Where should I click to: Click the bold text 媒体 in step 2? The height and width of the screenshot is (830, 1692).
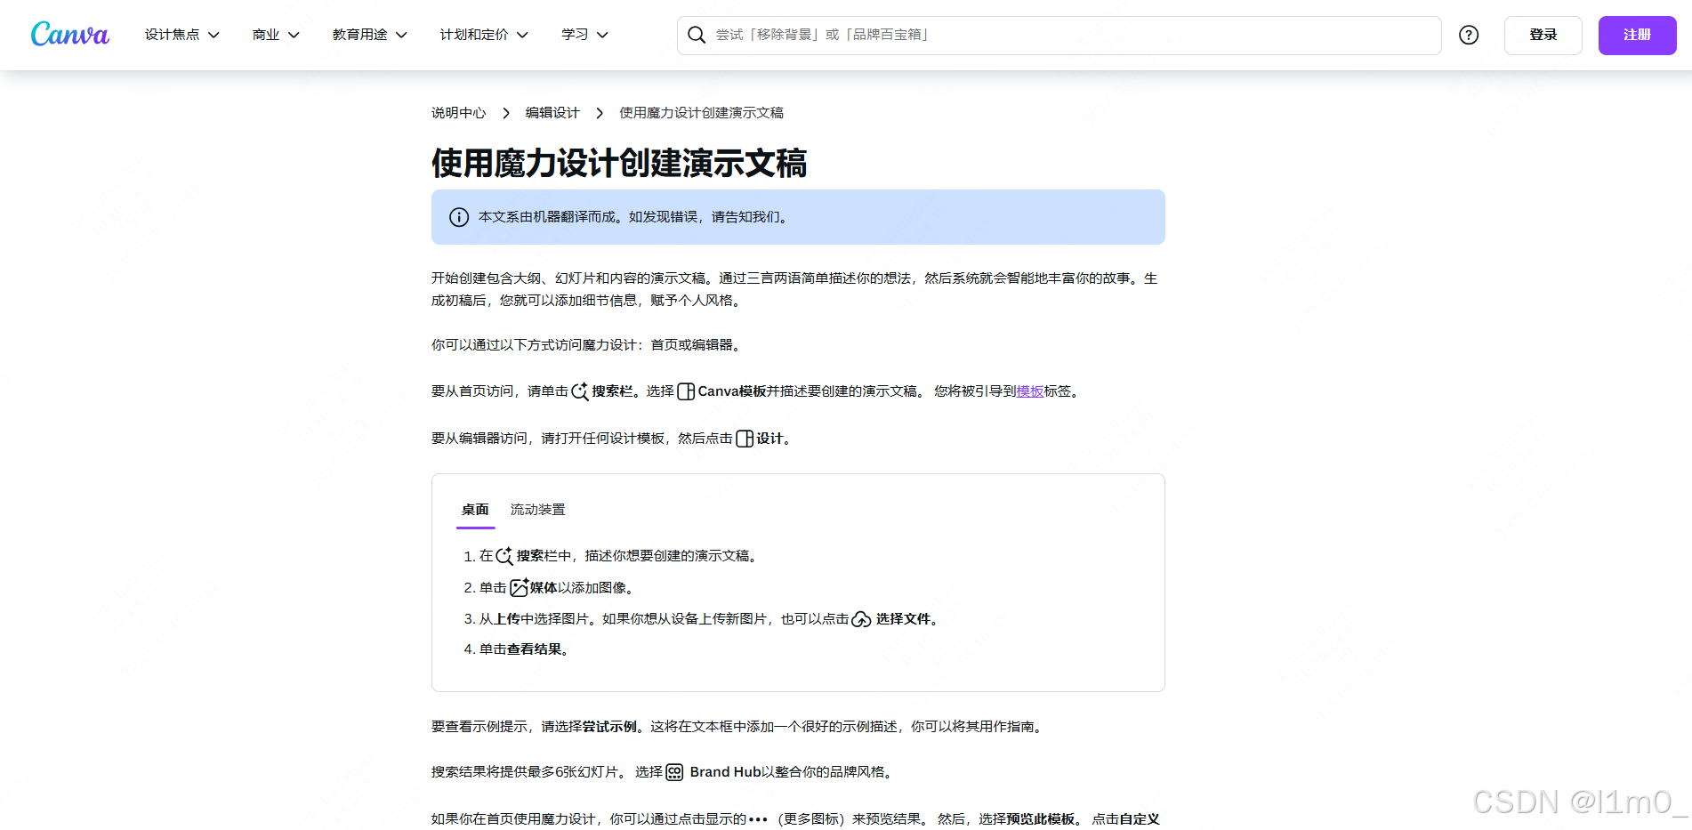click(x=544, y=588)
